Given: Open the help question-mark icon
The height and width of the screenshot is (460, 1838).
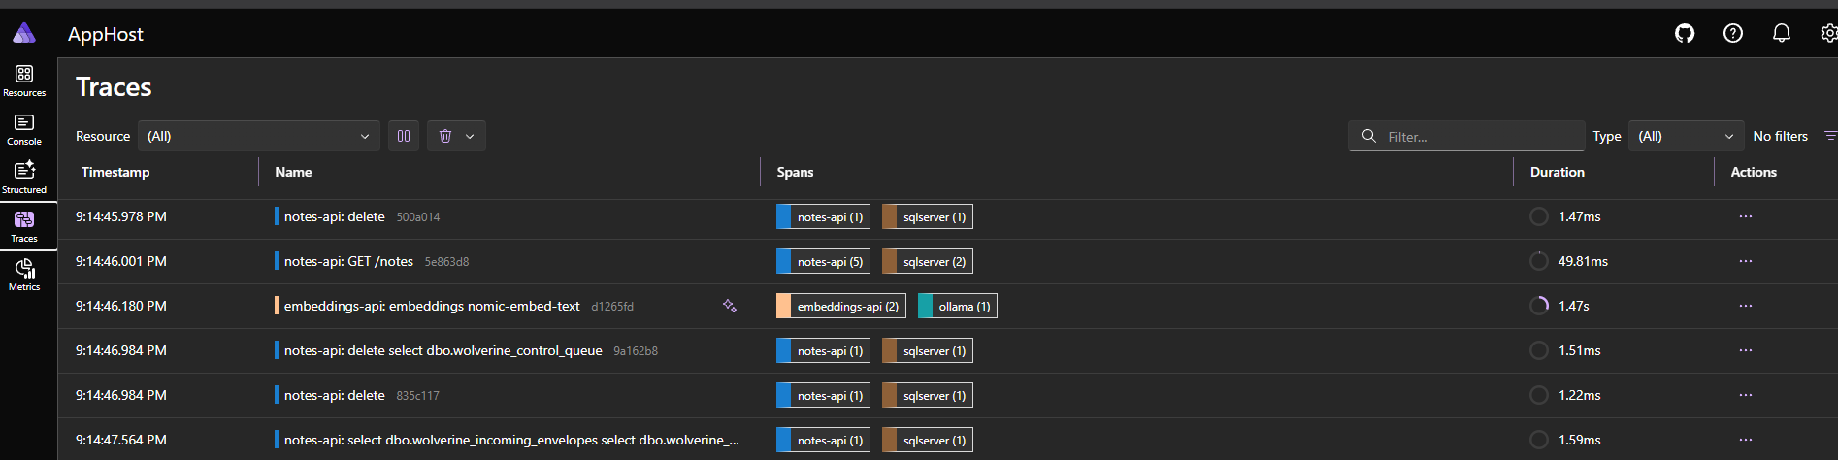Looking at the screenshot, I should point(1733,33).
